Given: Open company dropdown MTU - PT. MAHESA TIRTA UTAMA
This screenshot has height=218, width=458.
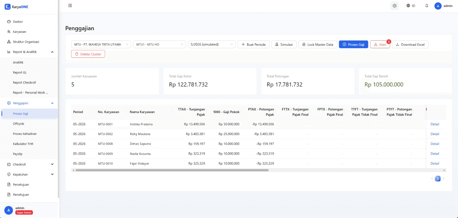Looking at the screenshot, I should pos(101,44).
